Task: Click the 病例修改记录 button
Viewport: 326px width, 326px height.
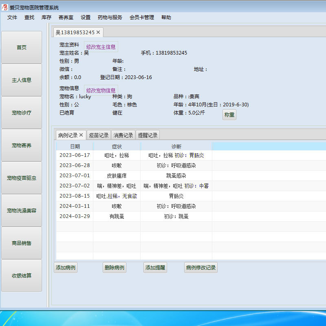Action: [201, 268]
